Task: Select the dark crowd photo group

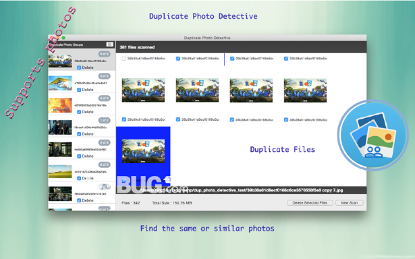Action: (x=82, y=193)
